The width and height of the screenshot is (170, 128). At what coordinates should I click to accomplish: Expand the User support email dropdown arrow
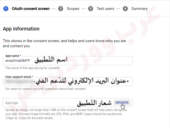click(x=128, y=82)
